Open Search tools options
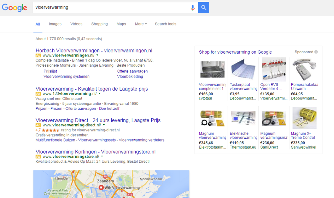This screenshot has width=334, height=198. (x=165, y=24)
